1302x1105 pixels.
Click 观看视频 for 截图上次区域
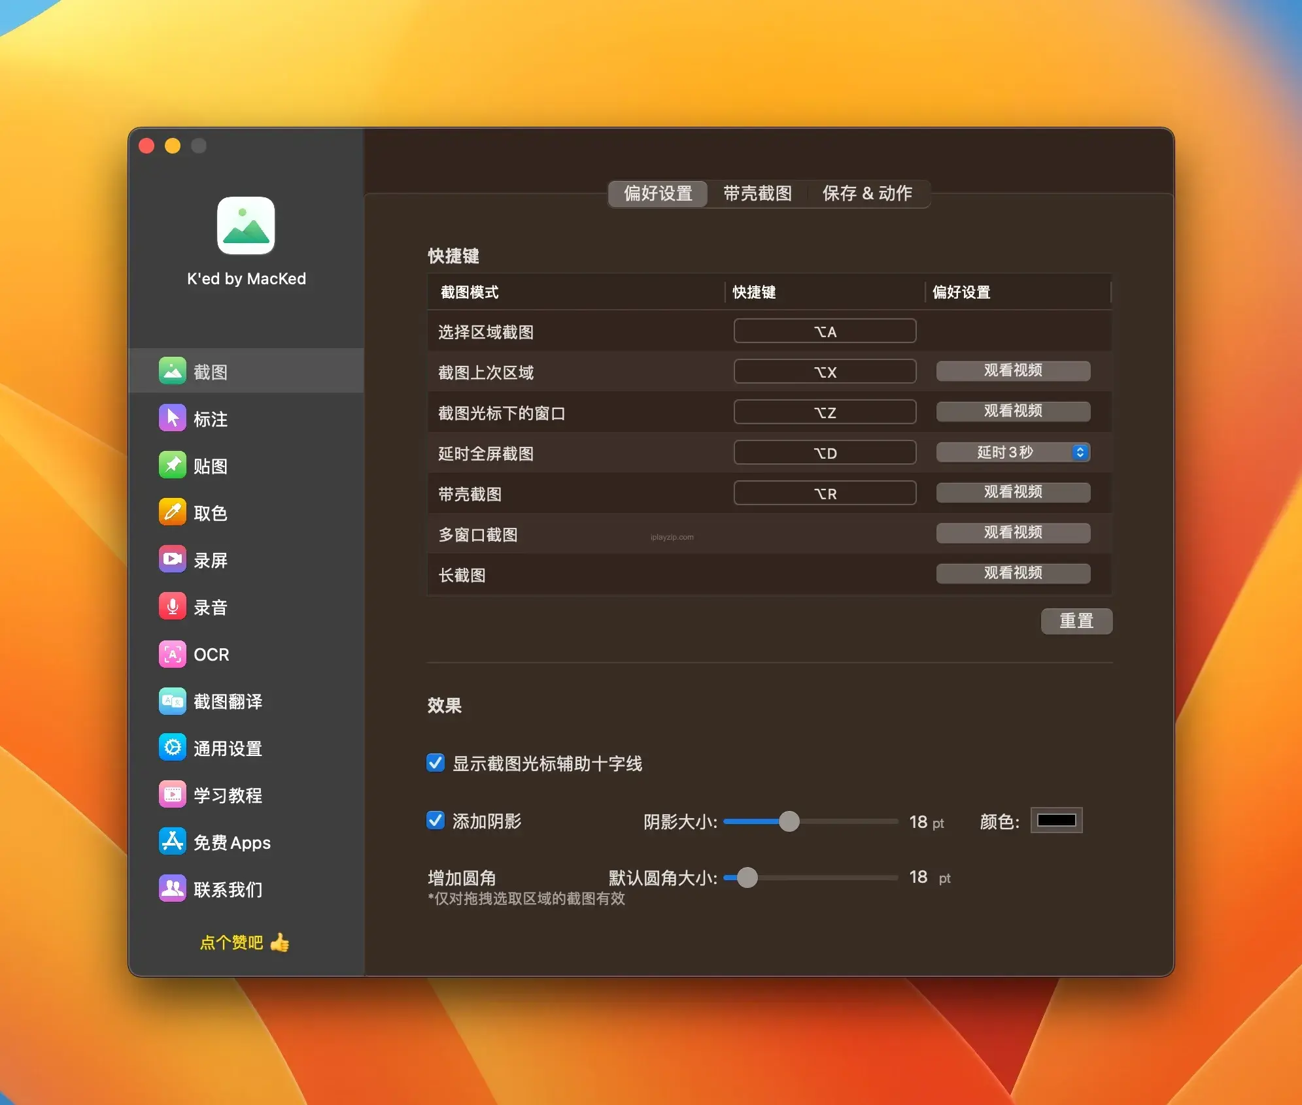(x=1013, y=371)
